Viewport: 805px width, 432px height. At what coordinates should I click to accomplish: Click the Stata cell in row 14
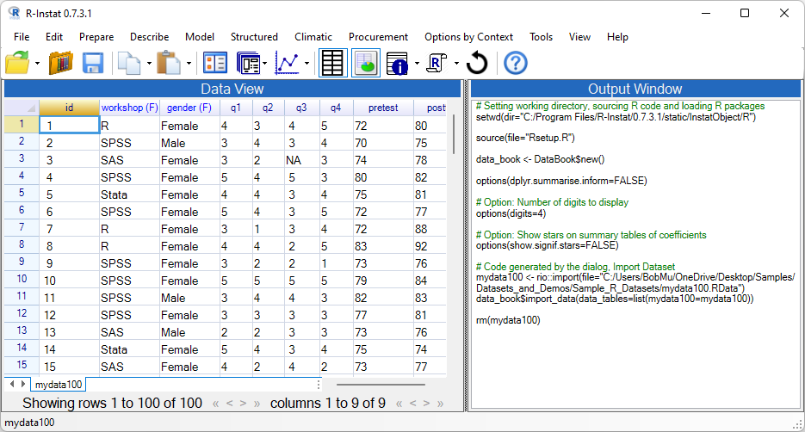pyautogui.click(x=129, y=349)
